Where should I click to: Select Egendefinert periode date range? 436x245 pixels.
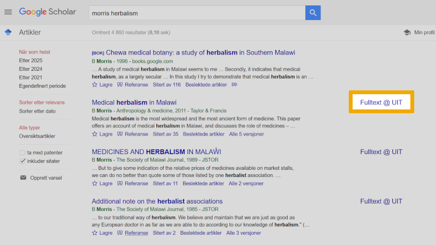pos(42,86)
